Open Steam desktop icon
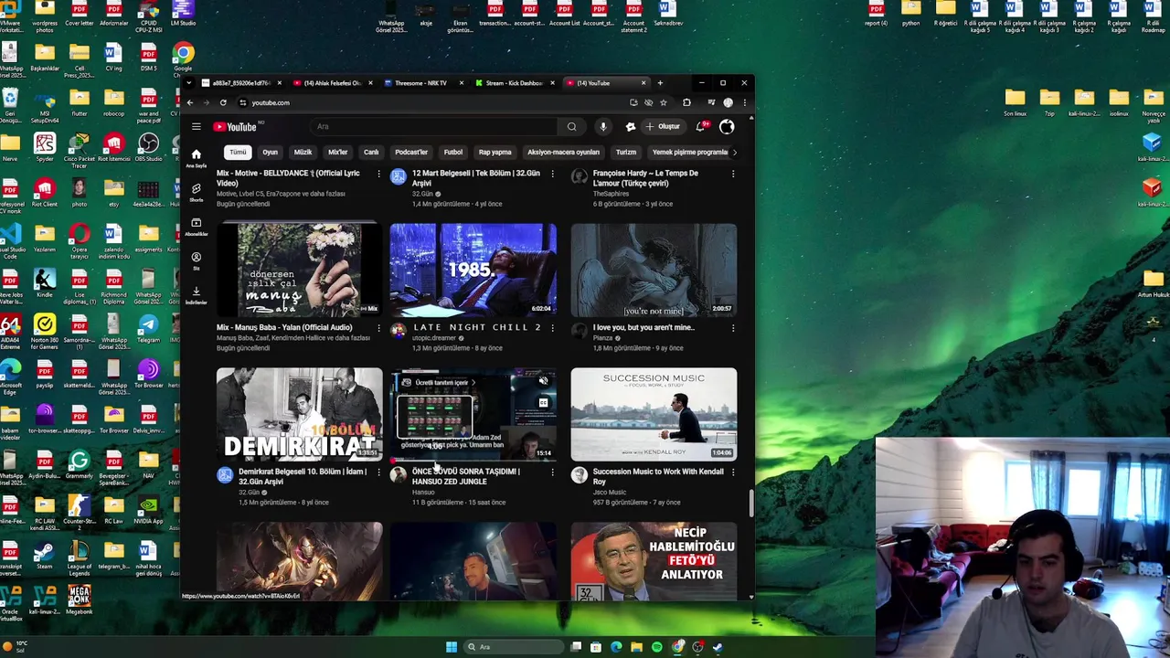 coord(44,555)
